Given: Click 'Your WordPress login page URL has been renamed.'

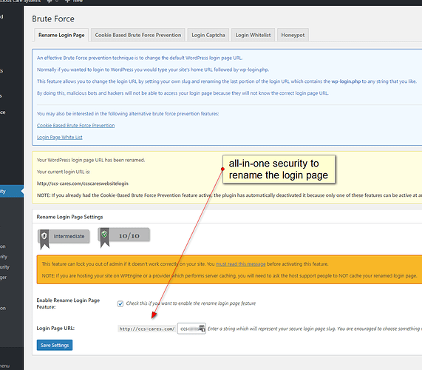Looking at the screenshot, I should pyautogui.click(x=91, y=160).
